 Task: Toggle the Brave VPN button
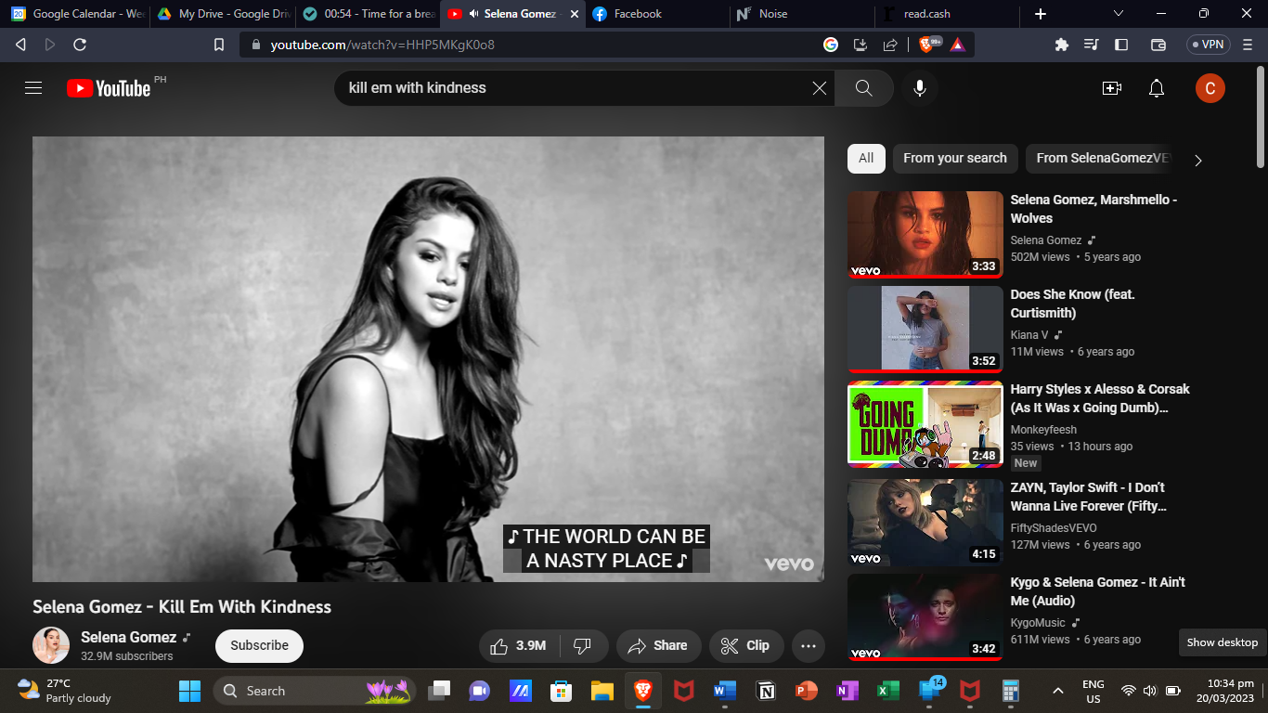coord(1209,45)
